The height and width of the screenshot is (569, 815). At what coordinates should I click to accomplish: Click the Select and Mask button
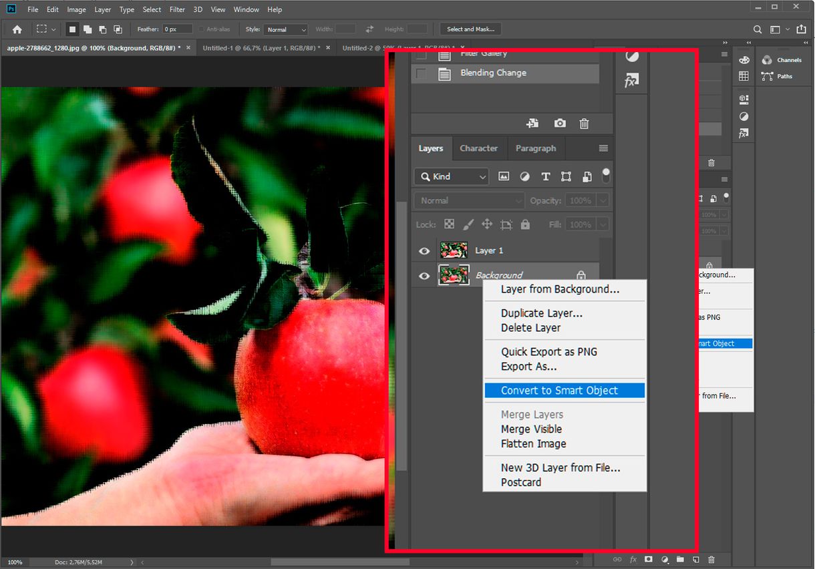click(470, 29)
